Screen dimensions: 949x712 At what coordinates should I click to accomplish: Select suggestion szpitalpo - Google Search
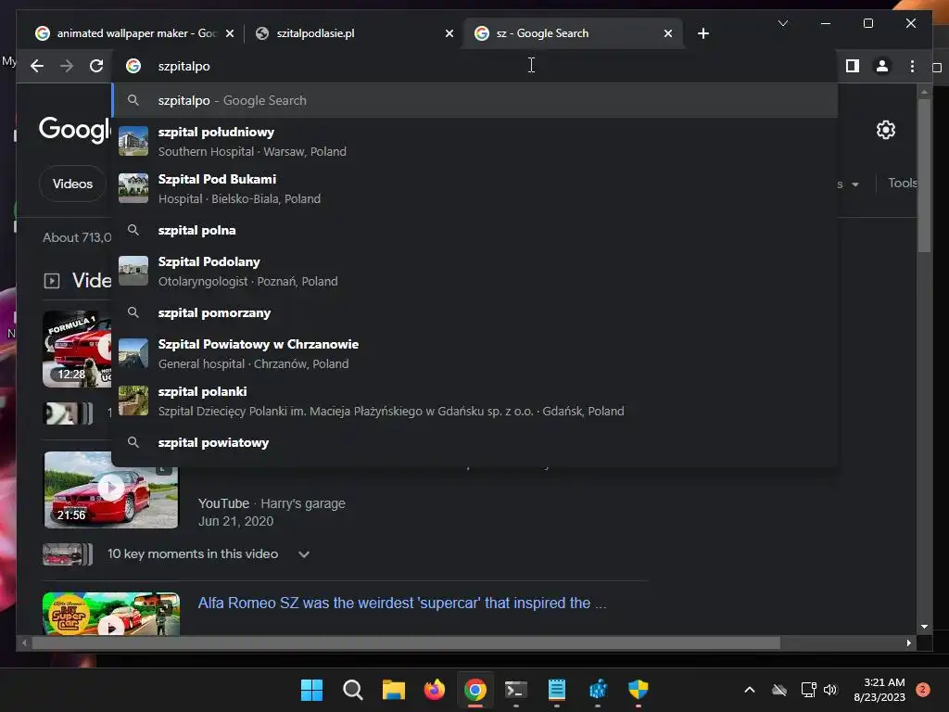pyautogui.click(x=475, y=100)
